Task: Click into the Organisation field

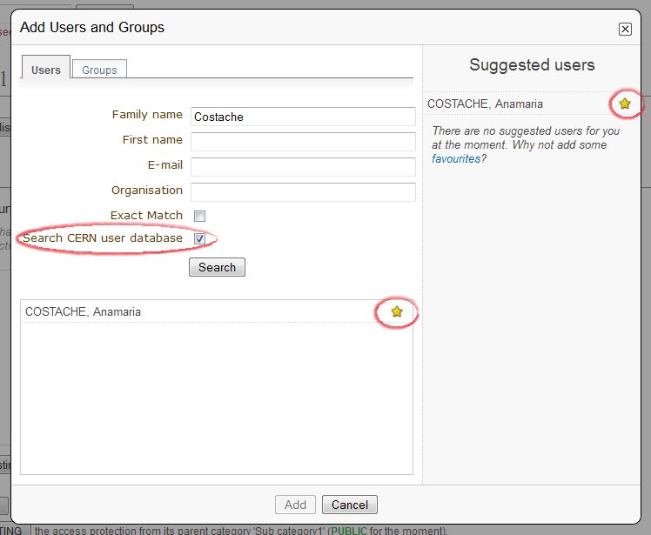Action: tap(302, 192)
